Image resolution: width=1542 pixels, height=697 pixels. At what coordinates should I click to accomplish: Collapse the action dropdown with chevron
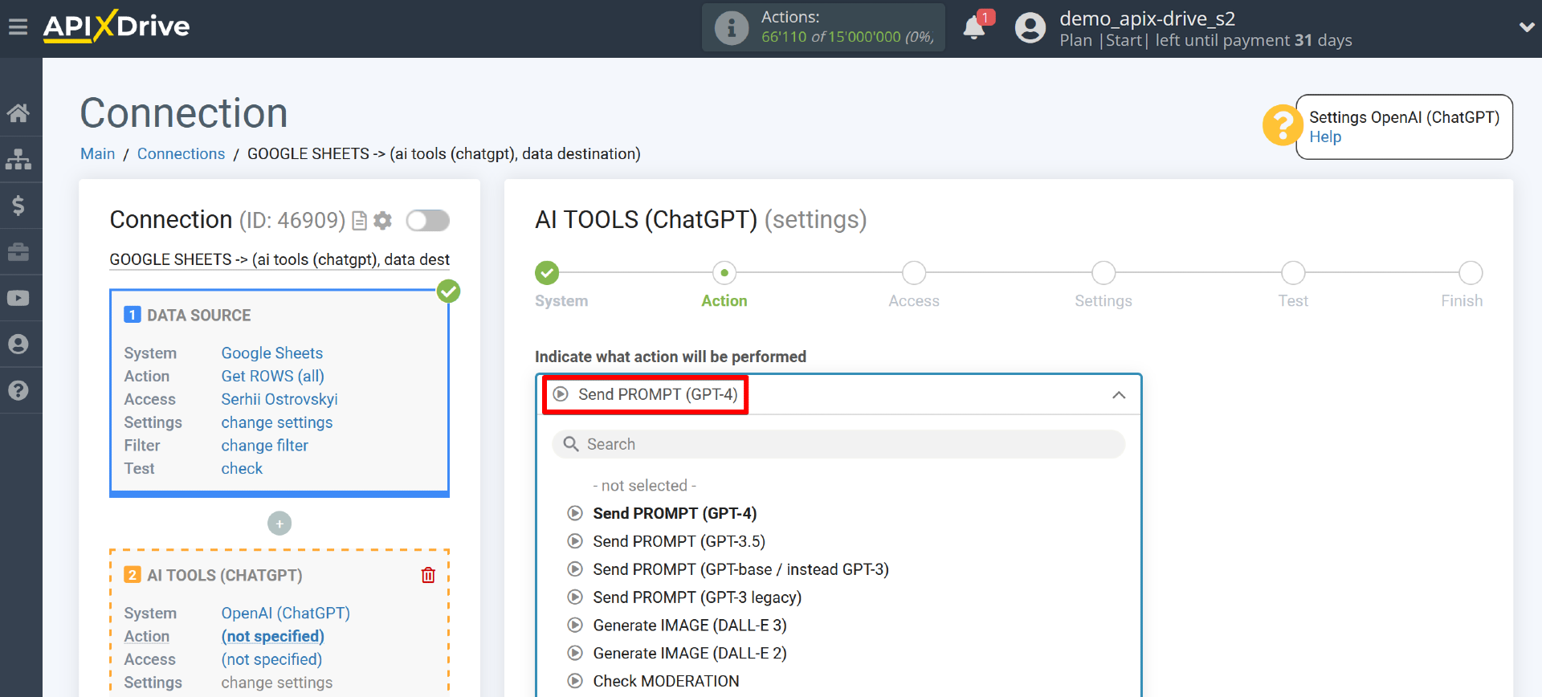click(1118, 395)
